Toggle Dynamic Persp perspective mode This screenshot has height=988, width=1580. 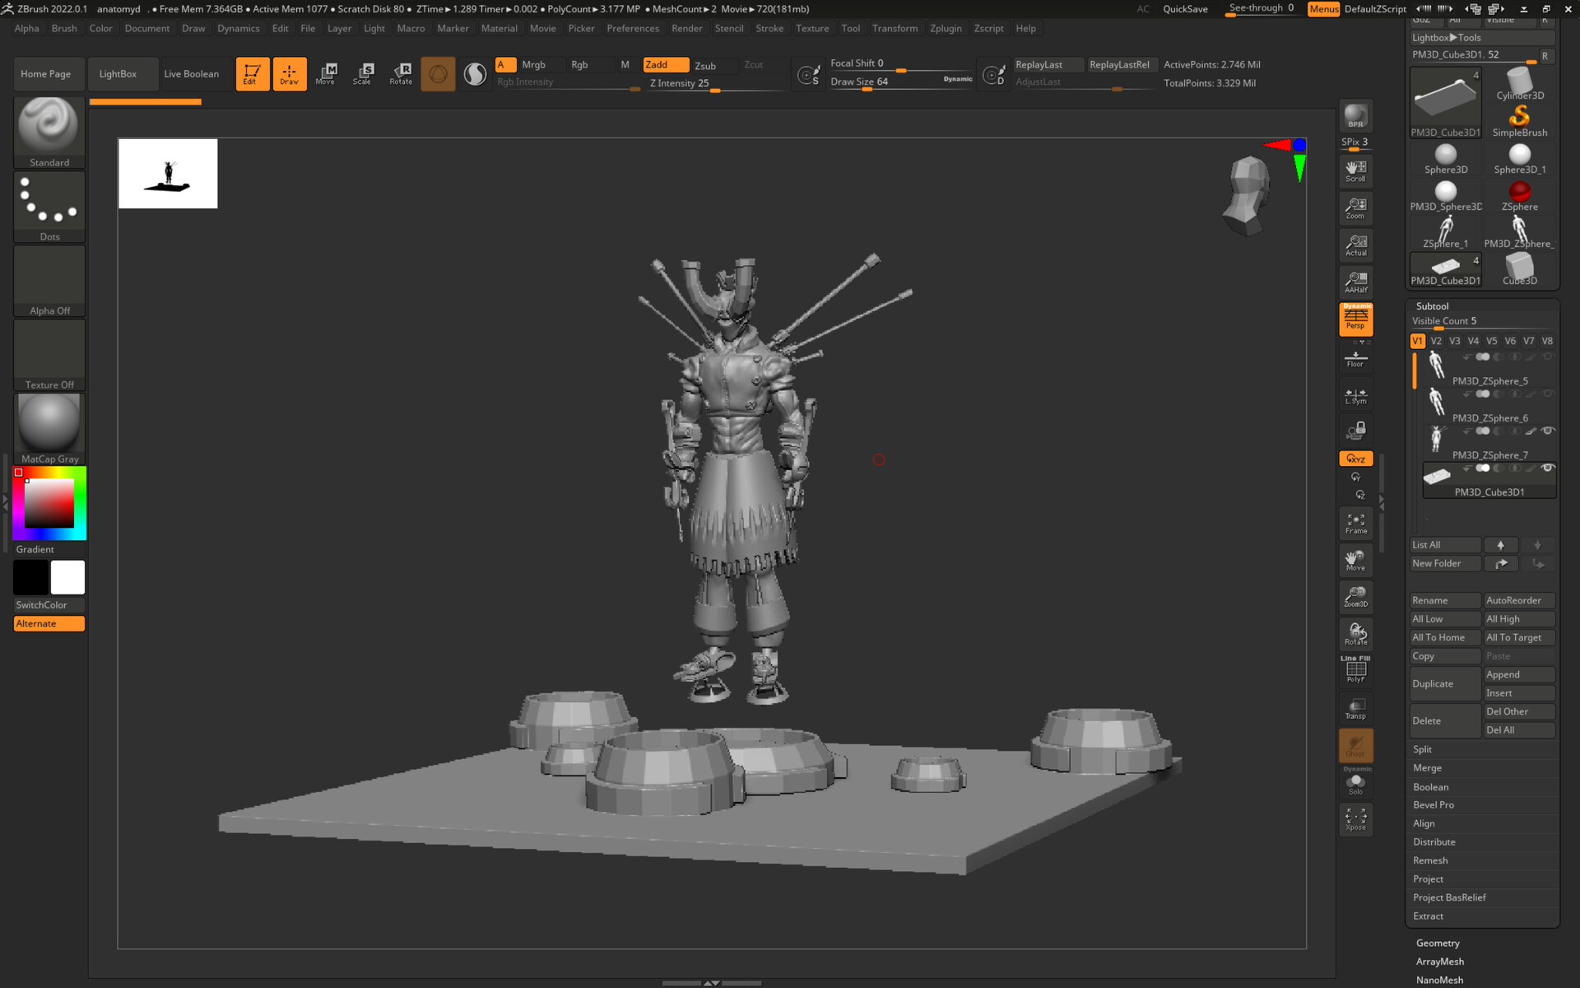pyautogui.click(x=1355, y=319)
